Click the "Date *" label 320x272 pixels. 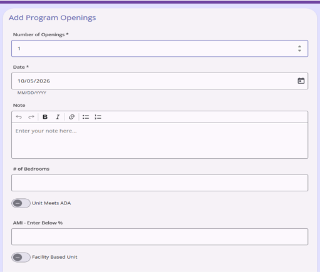point(21,67)
